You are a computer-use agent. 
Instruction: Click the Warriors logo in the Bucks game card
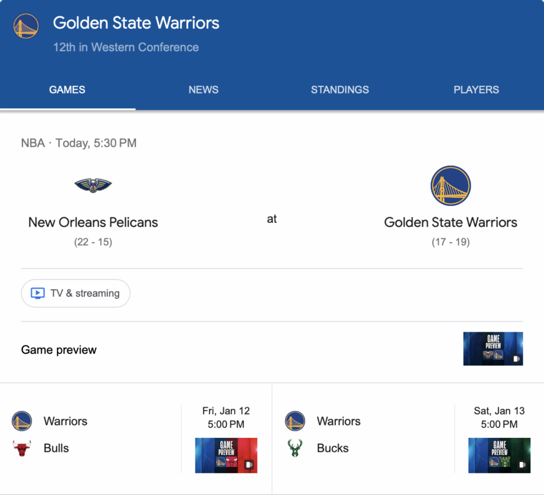295,421
